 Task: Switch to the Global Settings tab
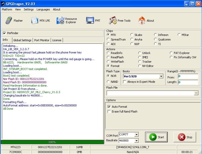(x=22, y=40)
